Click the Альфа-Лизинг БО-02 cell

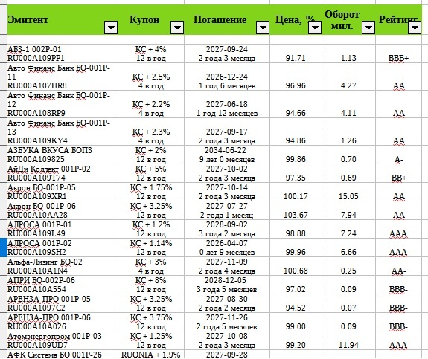point(63,266)
